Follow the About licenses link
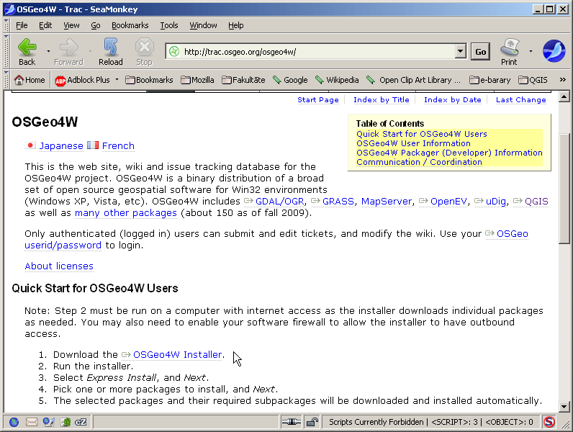 coord(59,266)
